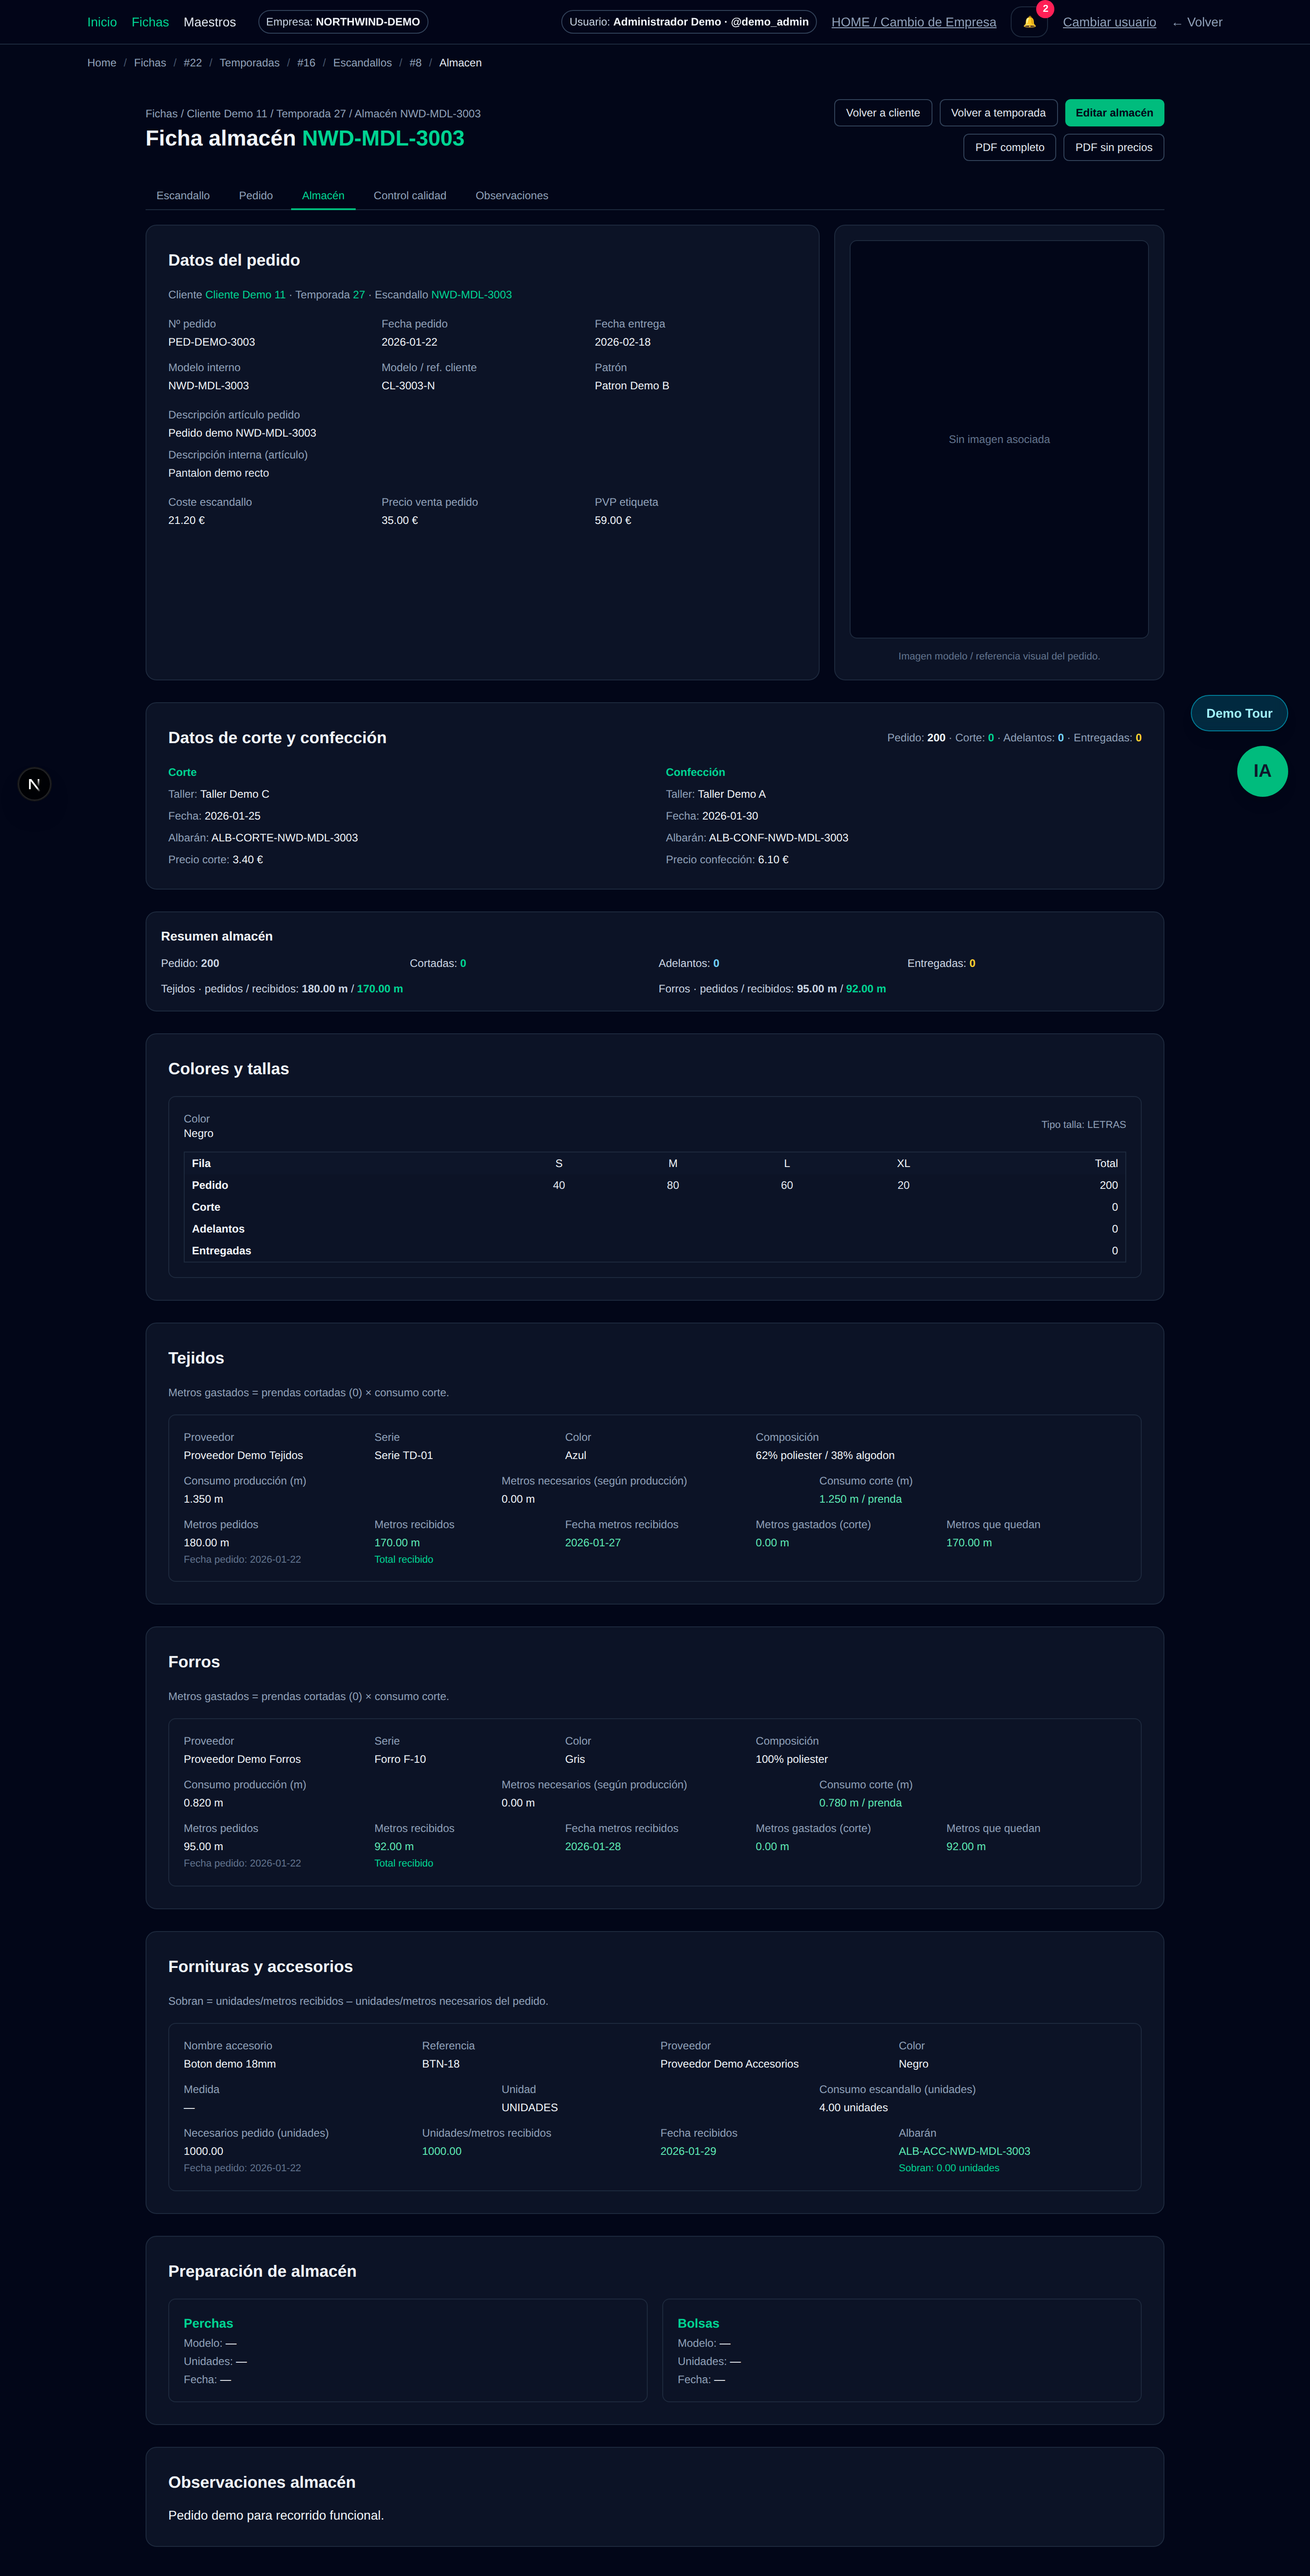Click Volver a temporada button

point(997,113)
